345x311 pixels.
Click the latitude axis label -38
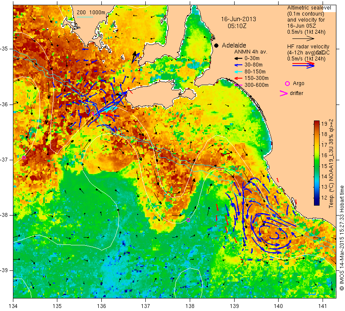(4, 215)
